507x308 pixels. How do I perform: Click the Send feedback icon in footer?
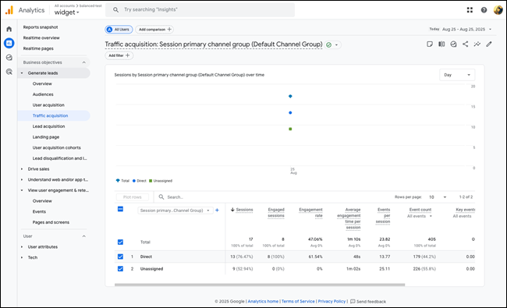[353, 302]
